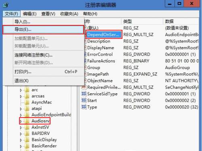Select the Group value
The width and height of the screenshot is (202, 151).
pos(94,67)
